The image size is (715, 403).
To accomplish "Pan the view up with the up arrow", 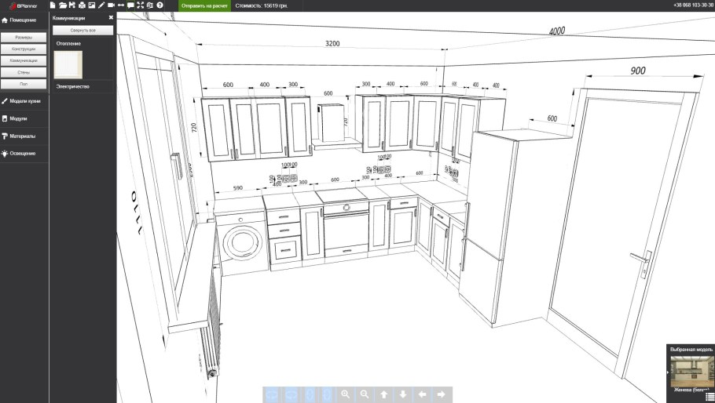I will pos(383,394).
